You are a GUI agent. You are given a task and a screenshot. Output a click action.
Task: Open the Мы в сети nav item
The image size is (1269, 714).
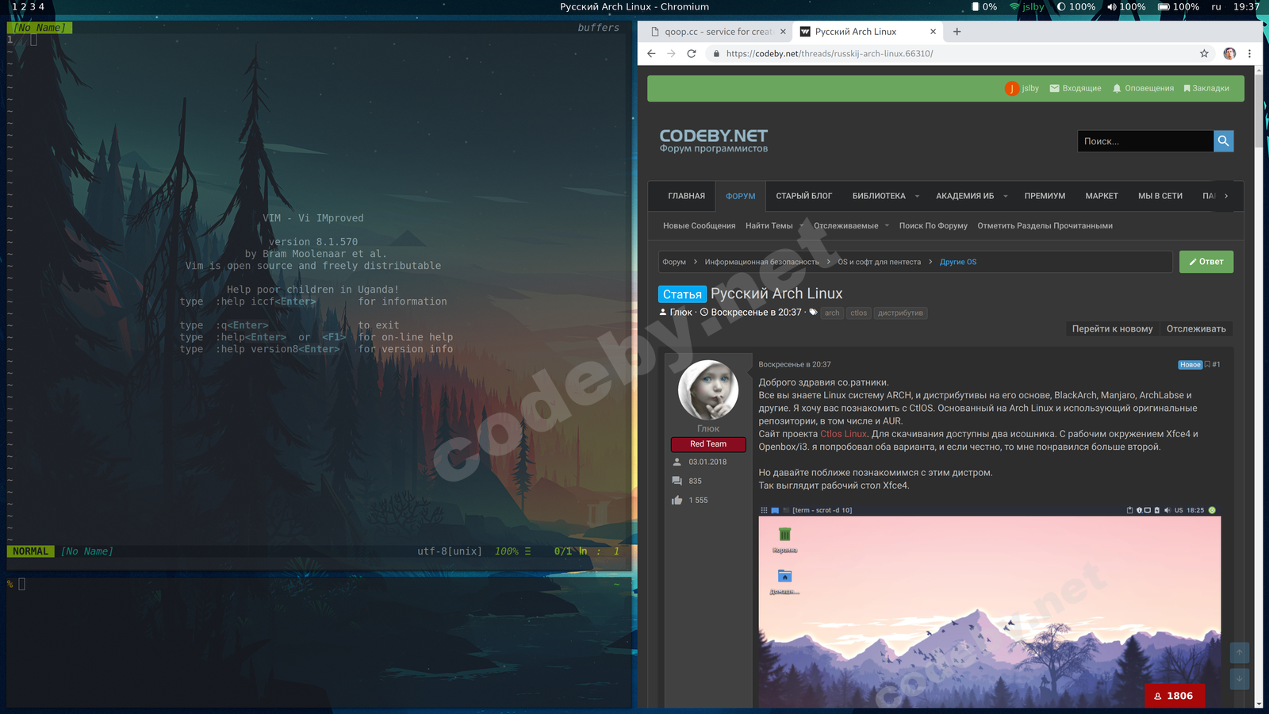coord(1160,196)
